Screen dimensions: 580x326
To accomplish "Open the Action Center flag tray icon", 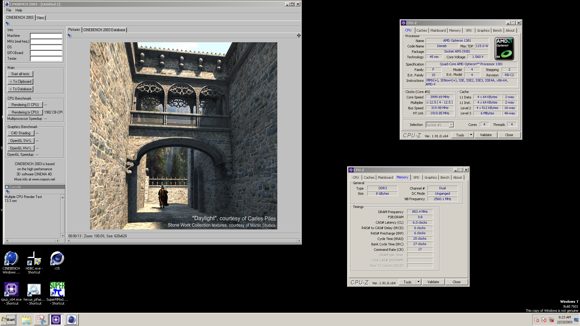I will point(544,320).
